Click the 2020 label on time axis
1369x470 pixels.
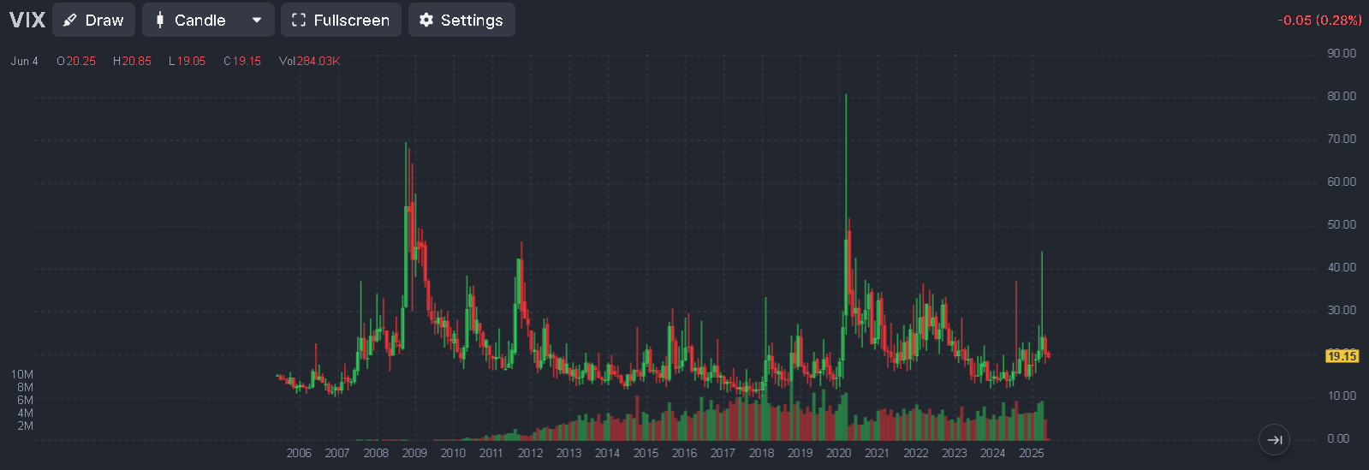pyautogui.click(x=838, y=453)
